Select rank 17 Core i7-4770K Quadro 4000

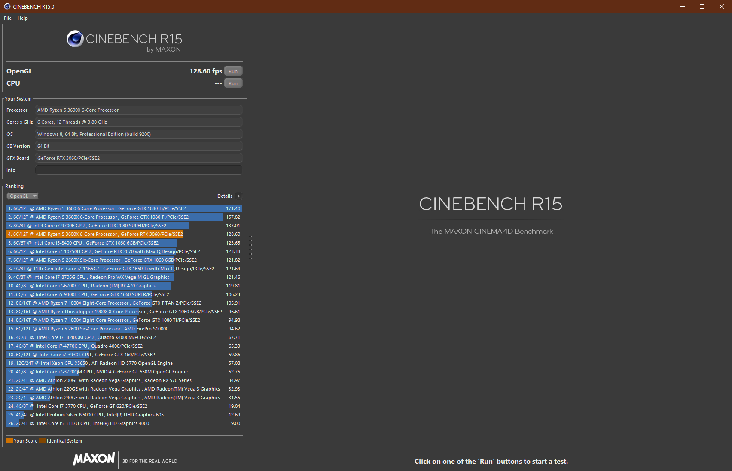click(x=125, y=346)
